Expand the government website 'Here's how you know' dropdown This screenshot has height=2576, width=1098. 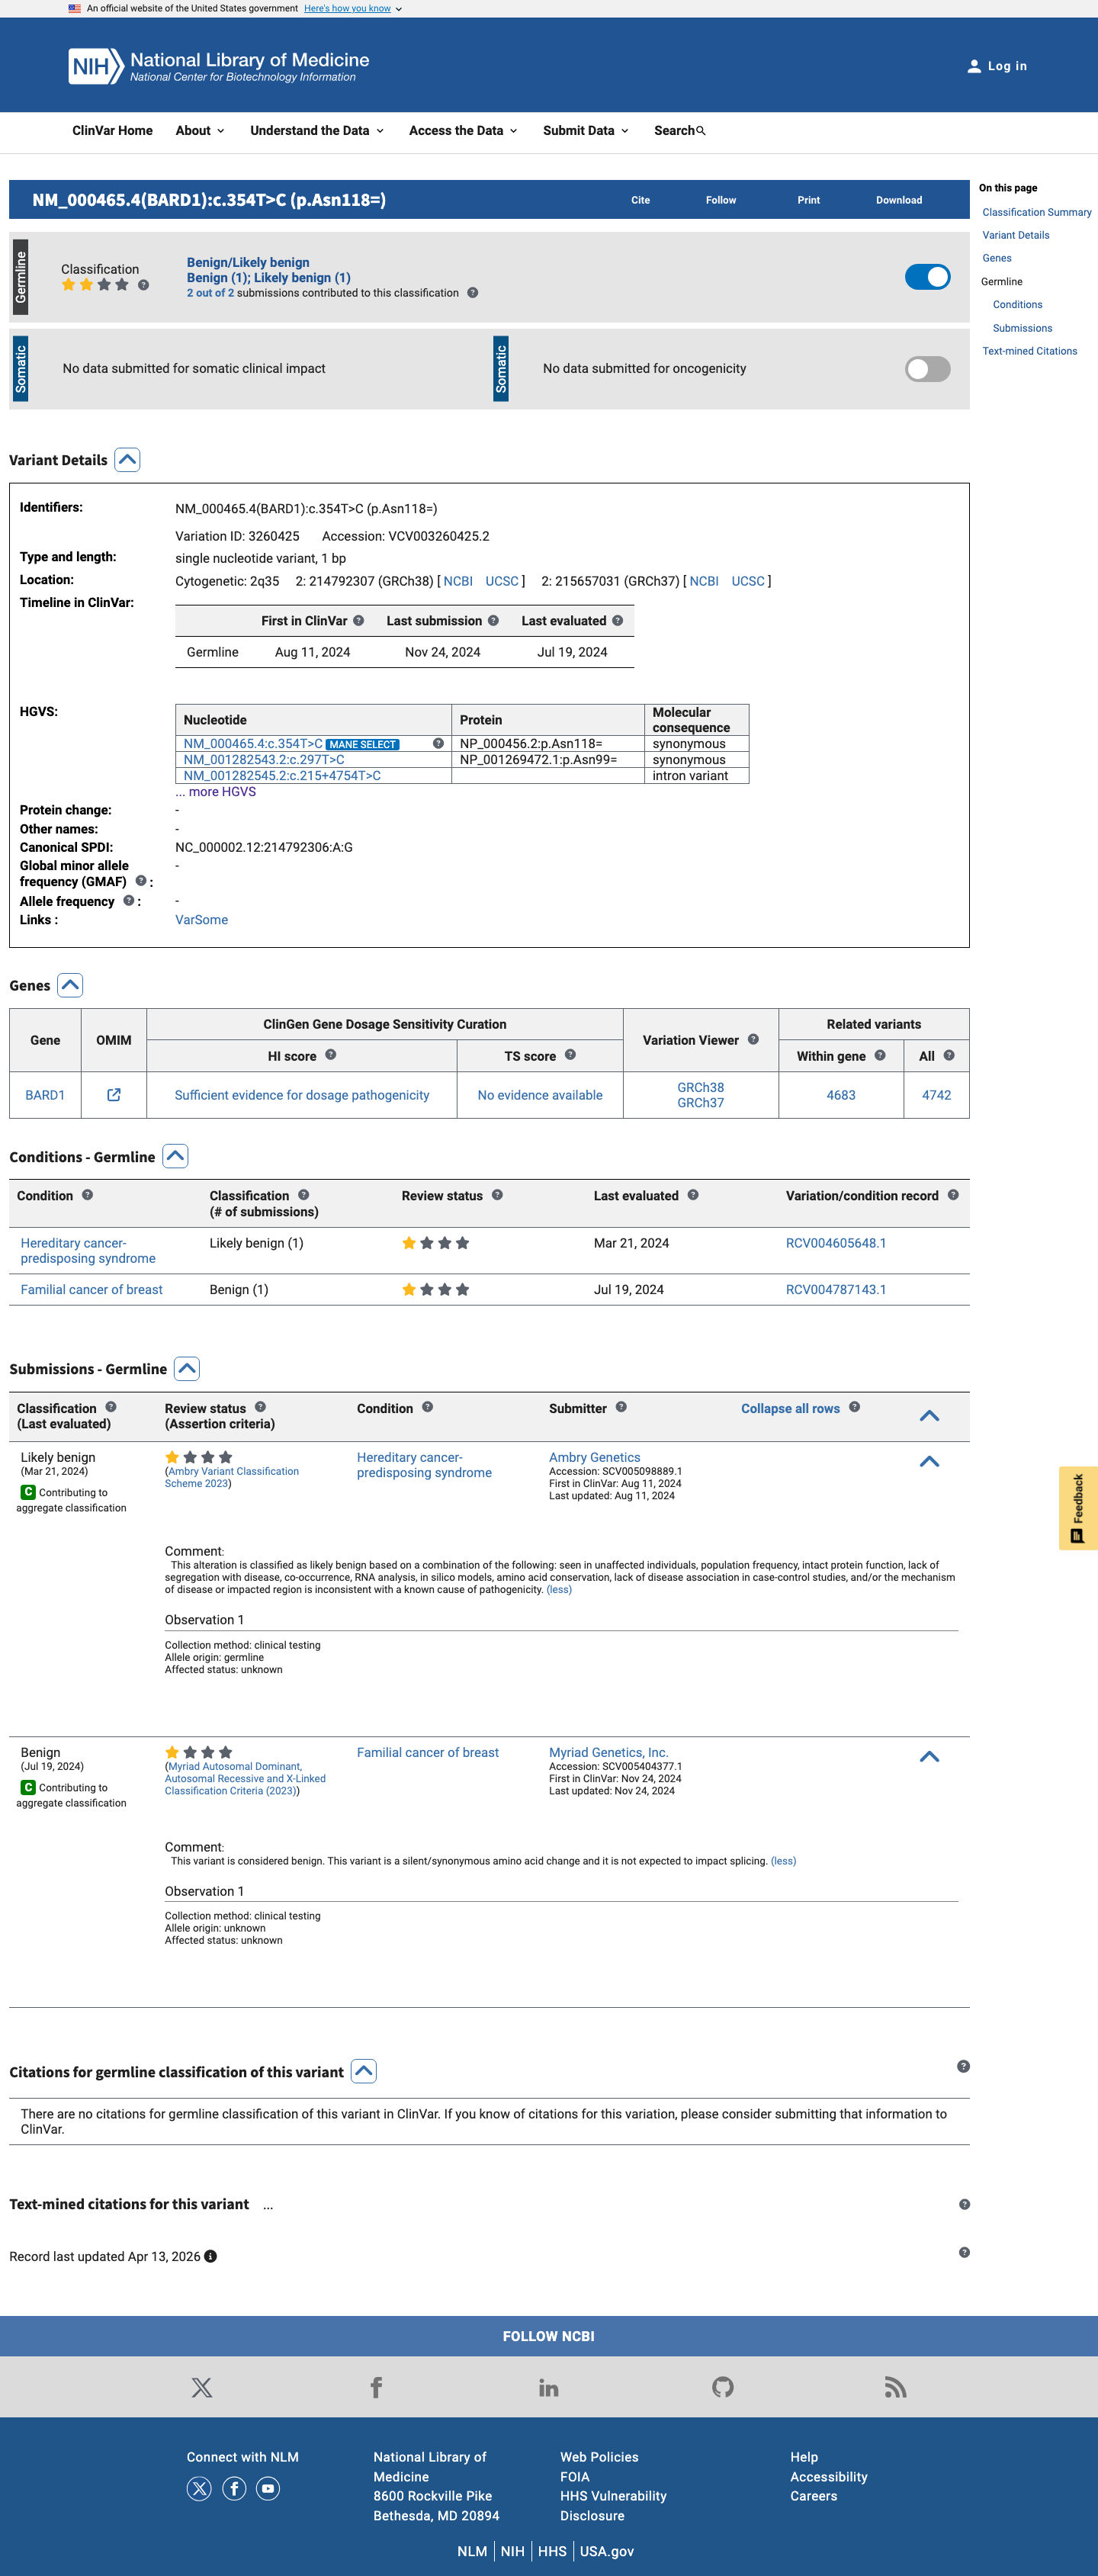353,8
